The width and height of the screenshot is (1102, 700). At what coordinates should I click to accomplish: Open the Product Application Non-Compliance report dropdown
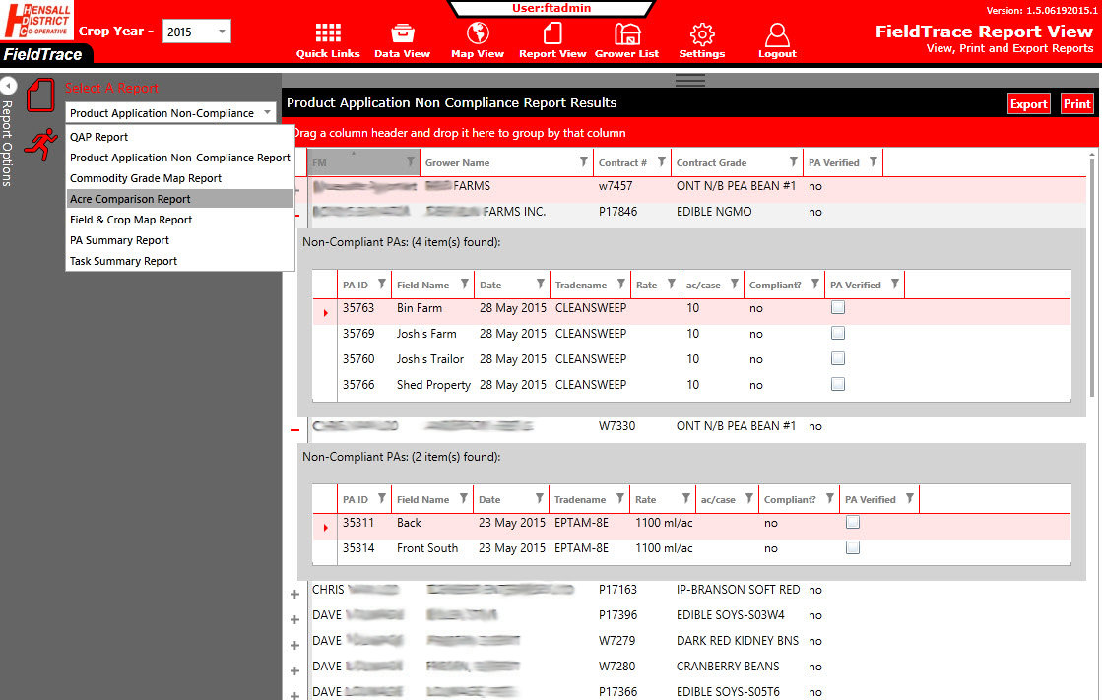(170, 113)
